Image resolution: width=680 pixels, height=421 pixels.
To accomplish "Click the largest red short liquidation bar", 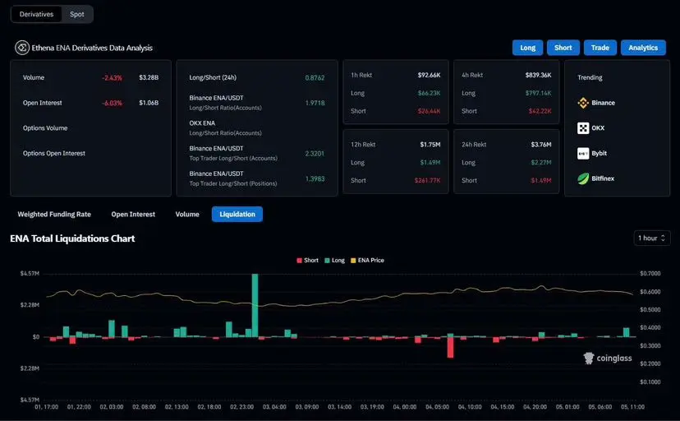I will (x=451, y=347).
